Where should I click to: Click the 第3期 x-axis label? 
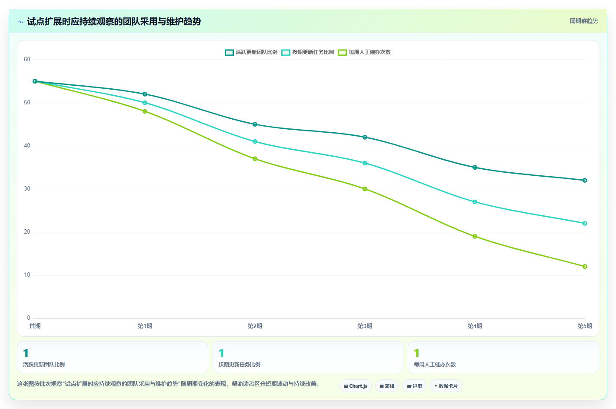pos(365,326)
